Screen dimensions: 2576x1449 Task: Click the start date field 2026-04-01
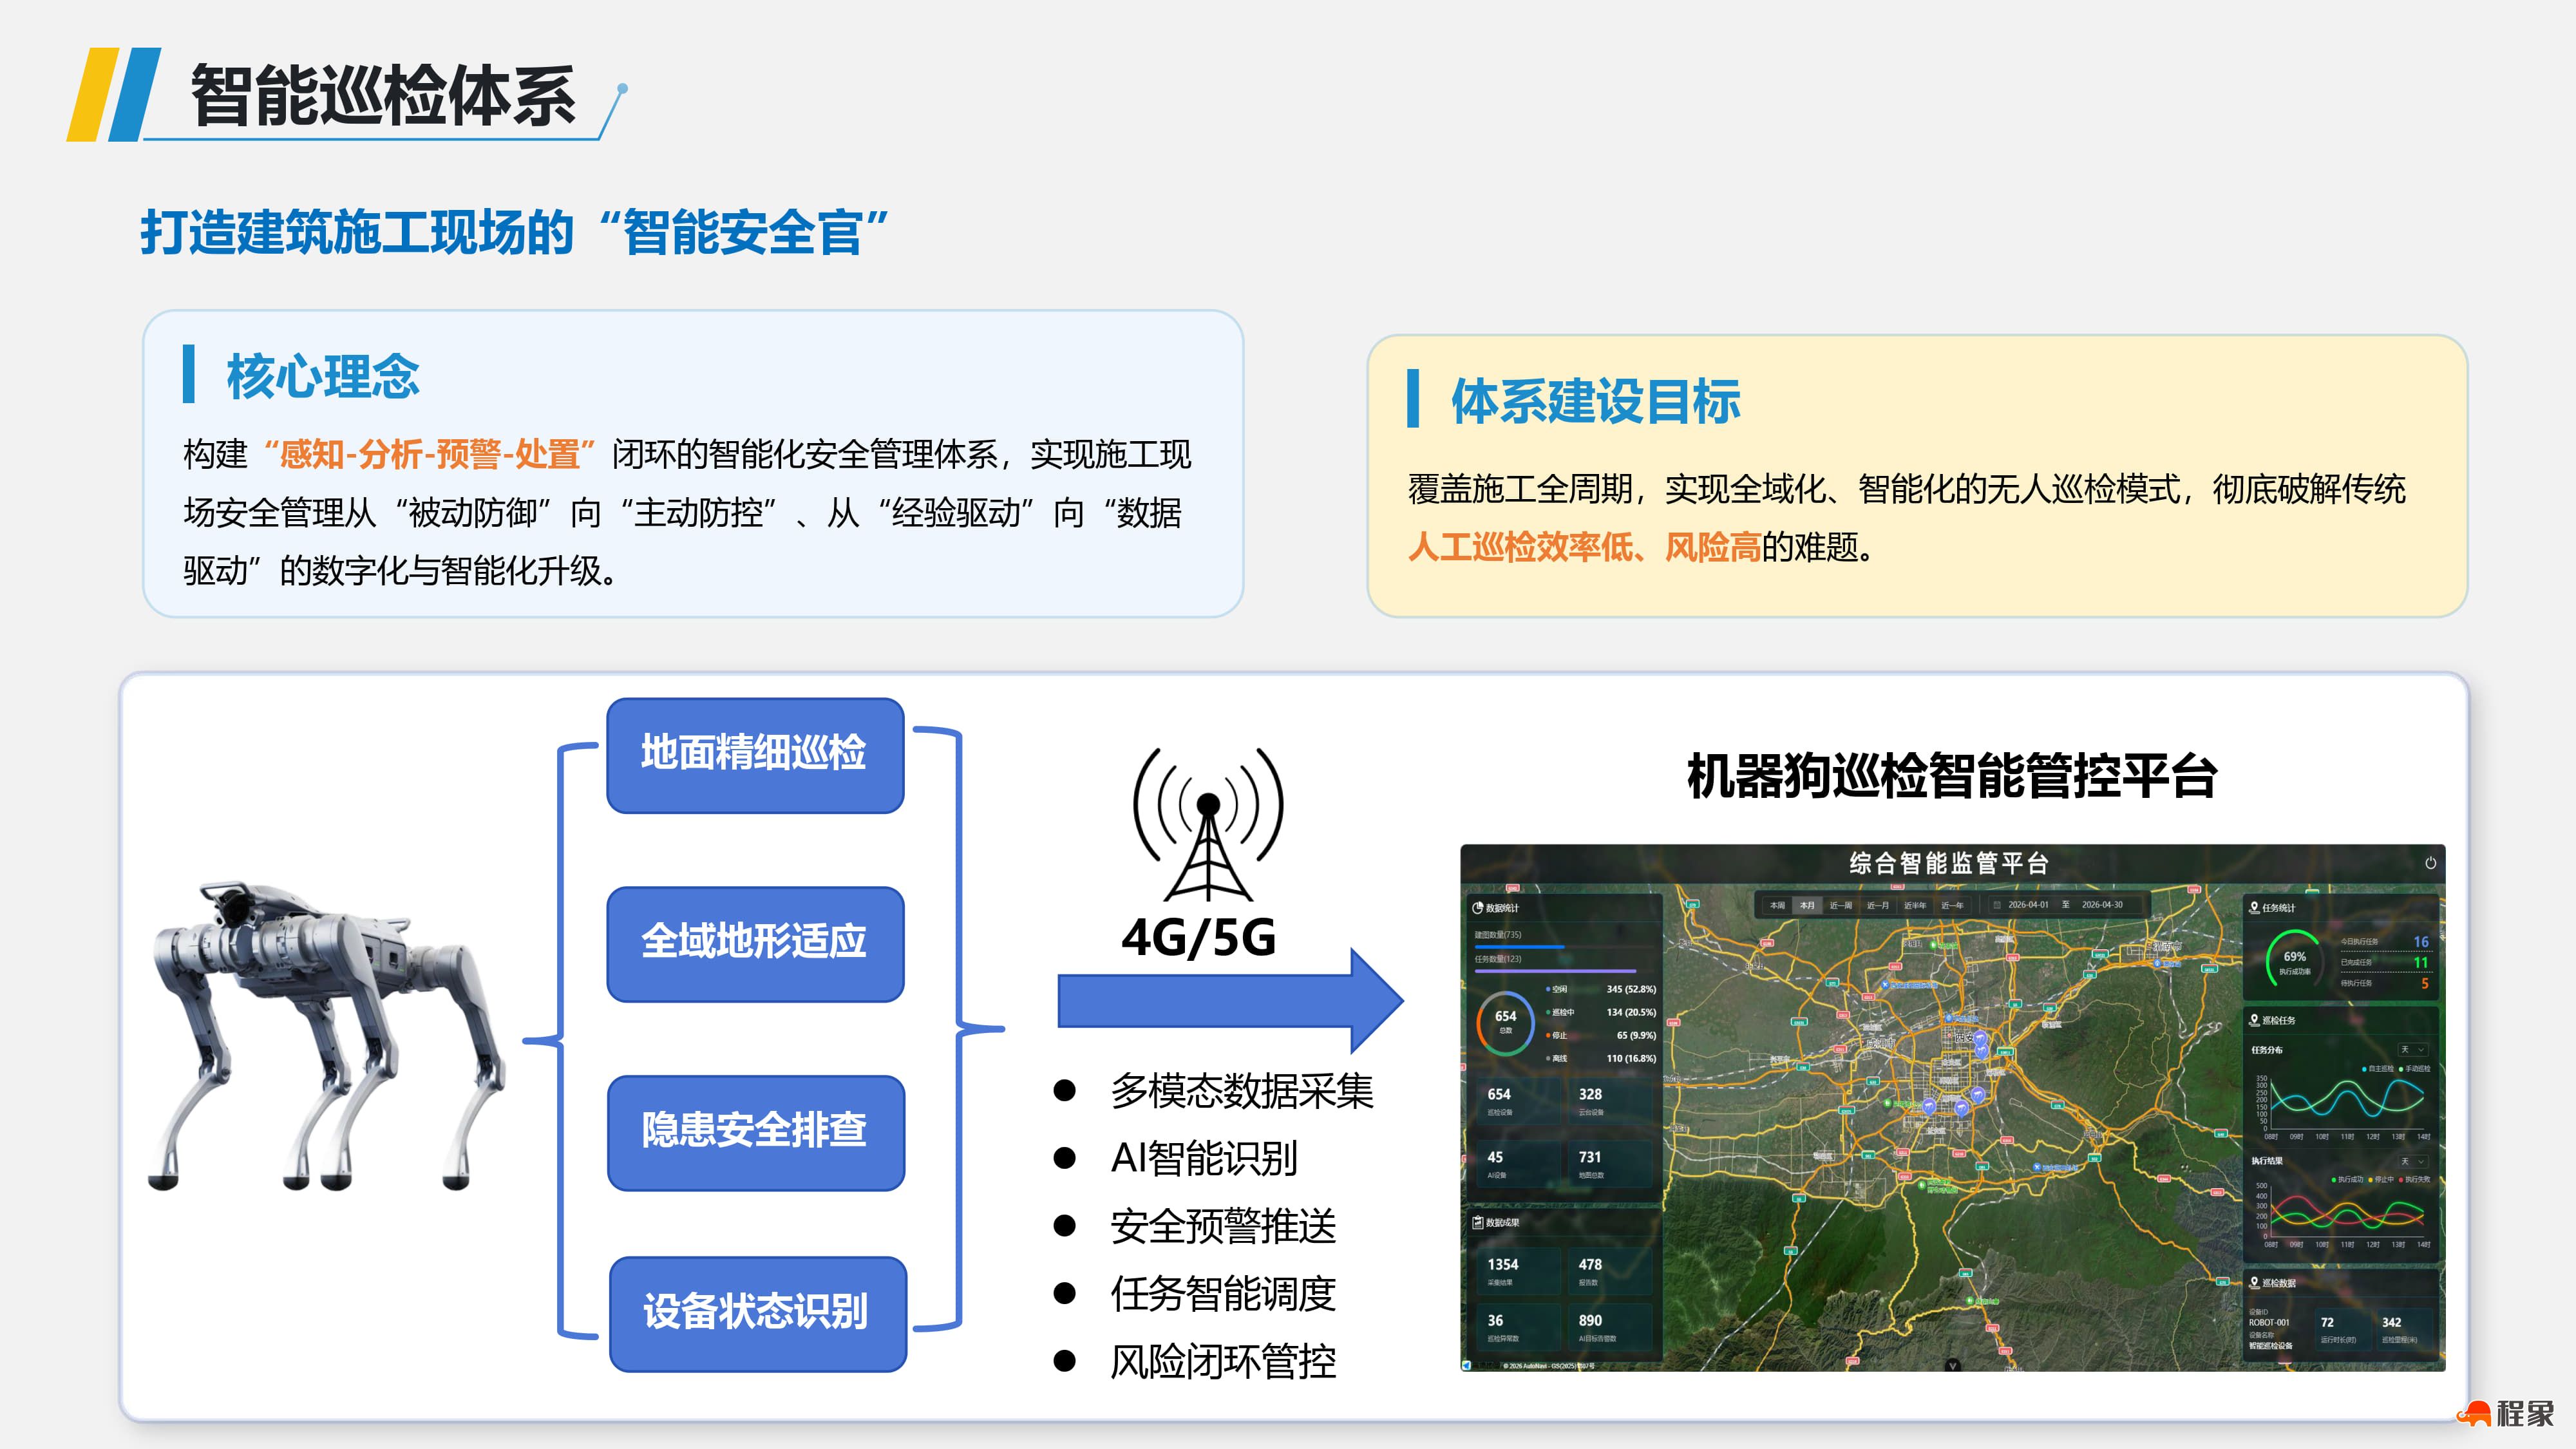[x=2029, y=905]
